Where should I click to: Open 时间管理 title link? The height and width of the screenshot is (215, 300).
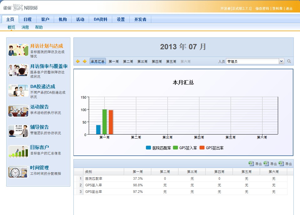coord(39,168)
